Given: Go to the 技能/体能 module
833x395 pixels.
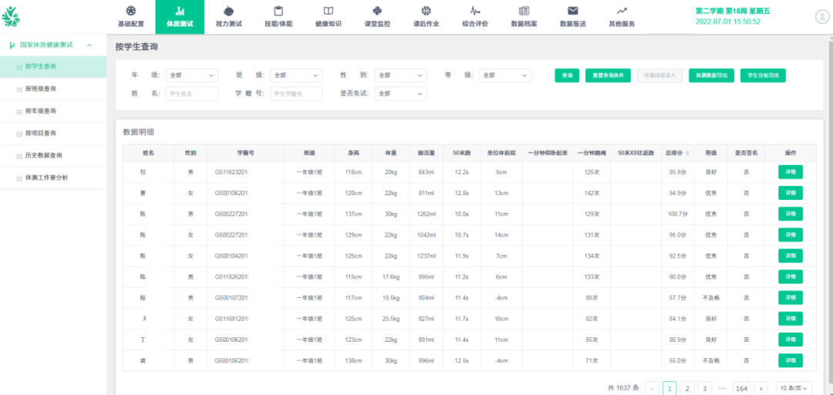Looking at the screenshot, I should coord(278,17).
